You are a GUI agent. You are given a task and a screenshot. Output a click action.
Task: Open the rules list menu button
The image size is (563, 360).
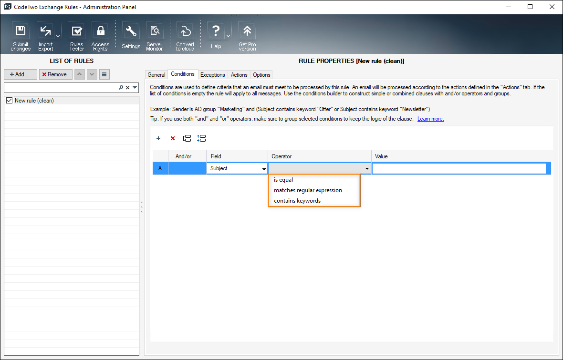104,74
